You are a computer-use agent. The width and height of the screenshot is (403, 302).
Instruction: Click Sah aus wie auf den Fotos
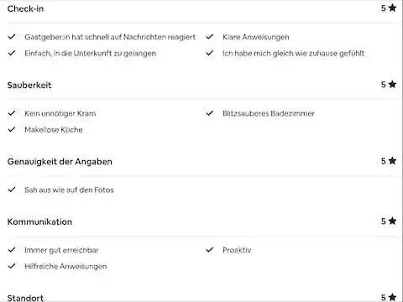pos(69,190)
